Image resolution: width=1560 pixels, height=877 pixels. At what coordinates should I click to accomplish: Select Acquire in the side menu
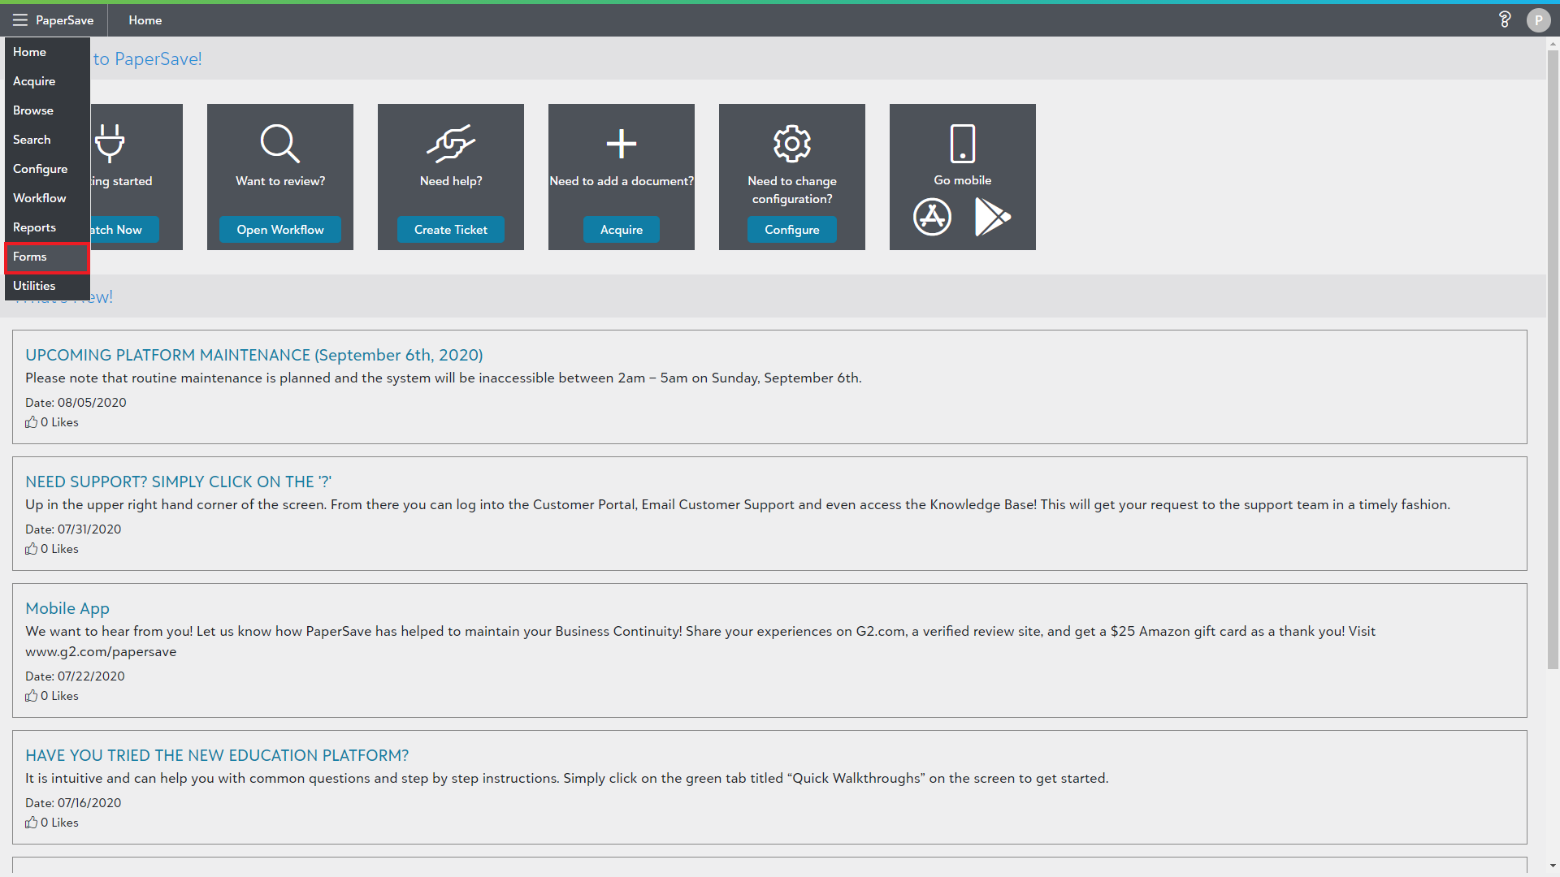coord(47,81)
